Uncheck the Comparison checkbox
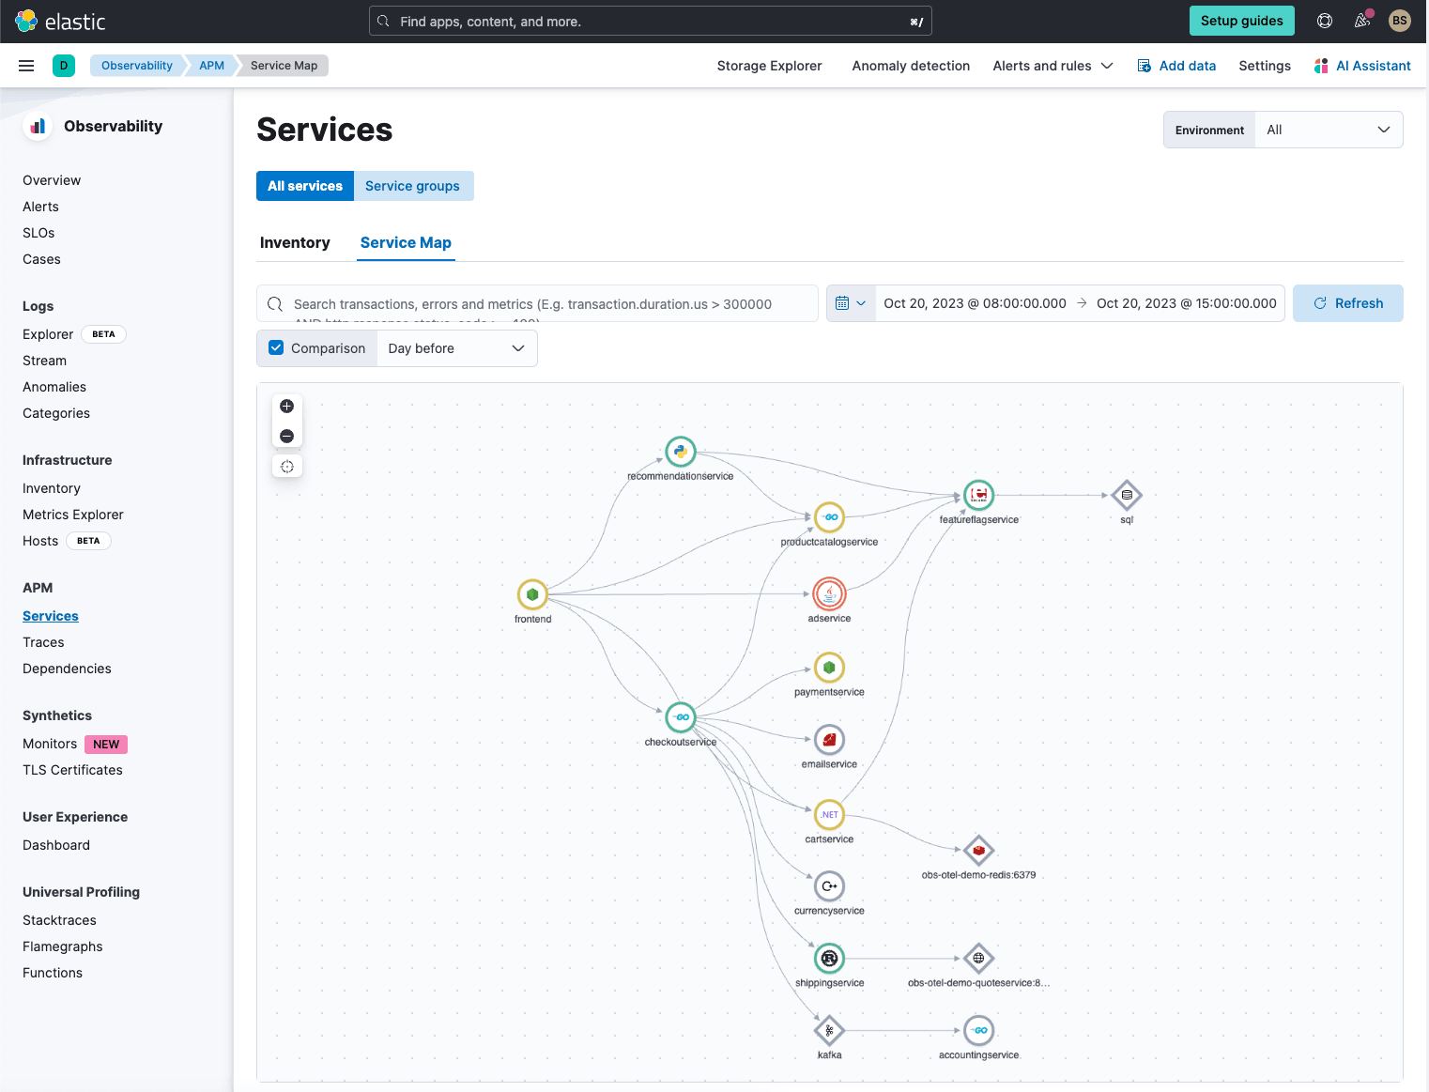 275,347
